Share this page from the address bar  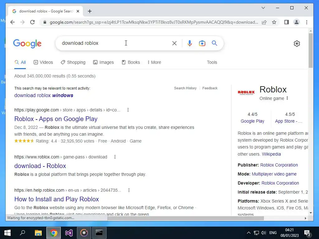264,22
